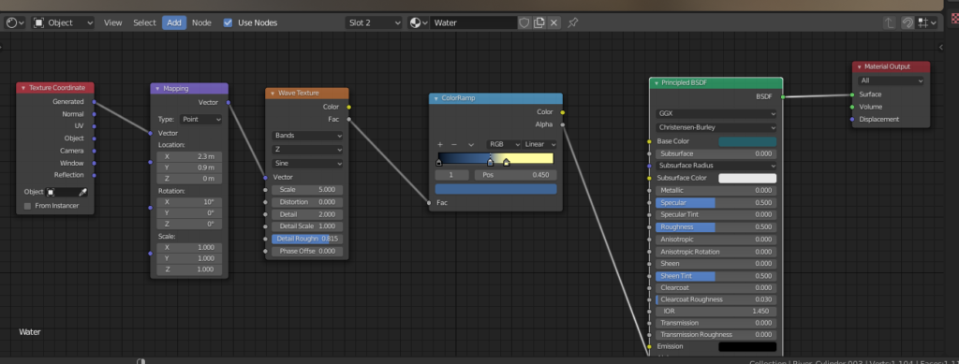Image resolution: width=959 pixels, height=364 pixels.
Task: Toggle node snapping magnet icon
Action: [907, 23]
